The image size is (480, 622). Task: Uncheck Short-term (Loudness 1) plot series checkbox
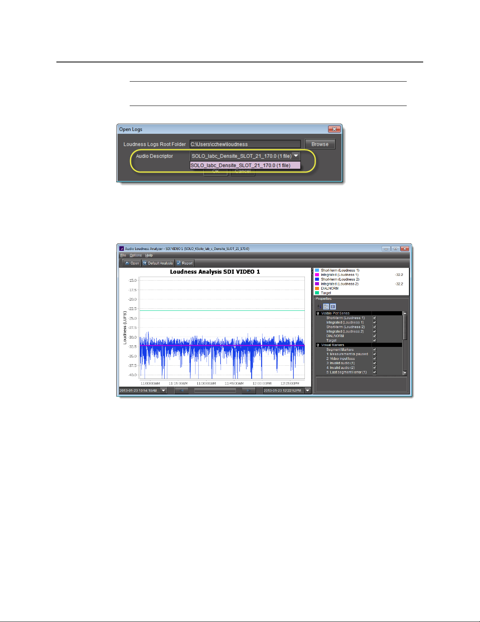(375, 318)
